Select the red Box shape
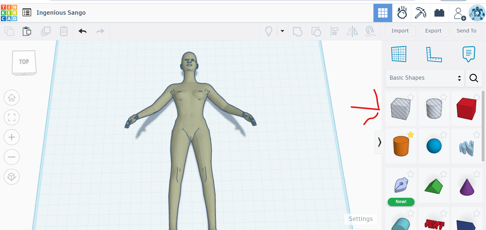486x230 pixels. pos(466,109)
